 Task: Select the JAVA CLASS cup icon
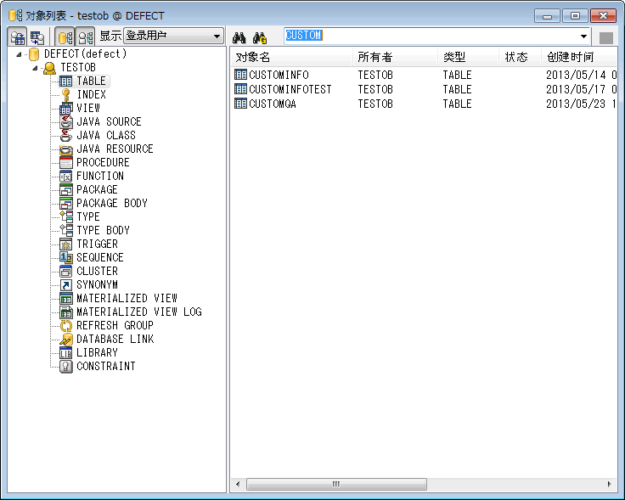(x=65, y=136)
